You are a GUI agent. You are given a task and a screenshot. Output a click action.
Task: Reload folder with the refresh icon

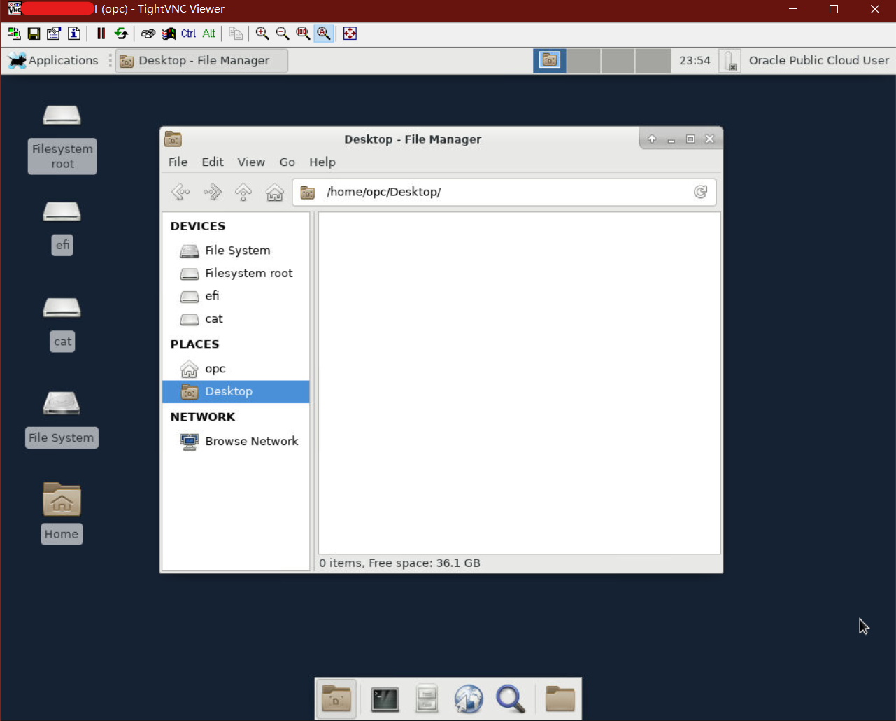click(700, 192)
